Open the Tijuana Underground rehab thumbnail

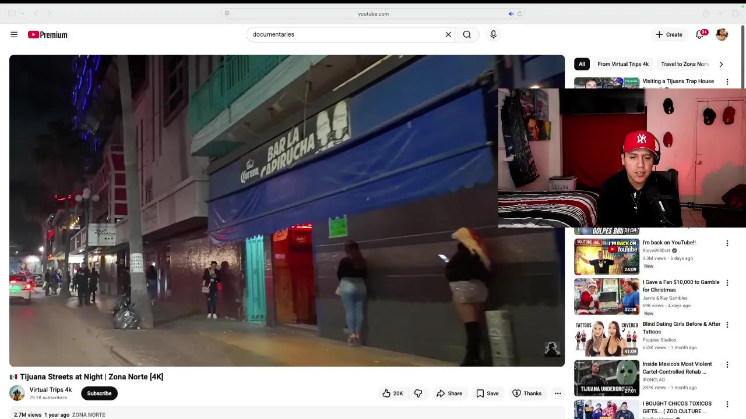[x=607, y=378]
